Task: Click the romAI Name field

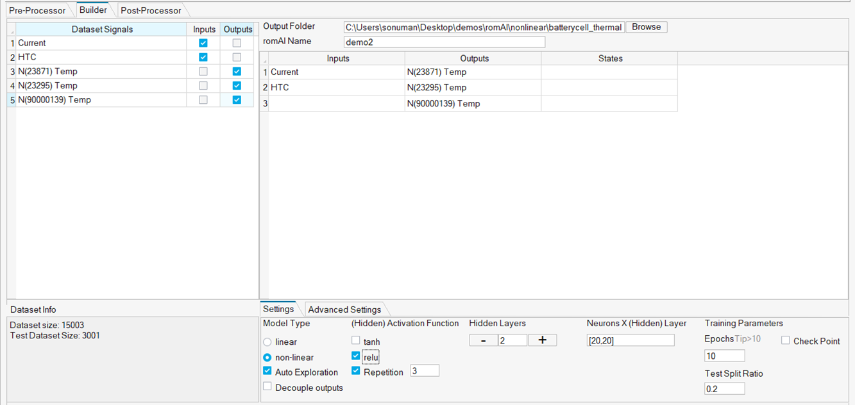Action: pos(444,42)
